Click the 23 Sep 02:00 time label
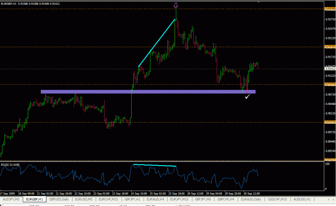 102,194
